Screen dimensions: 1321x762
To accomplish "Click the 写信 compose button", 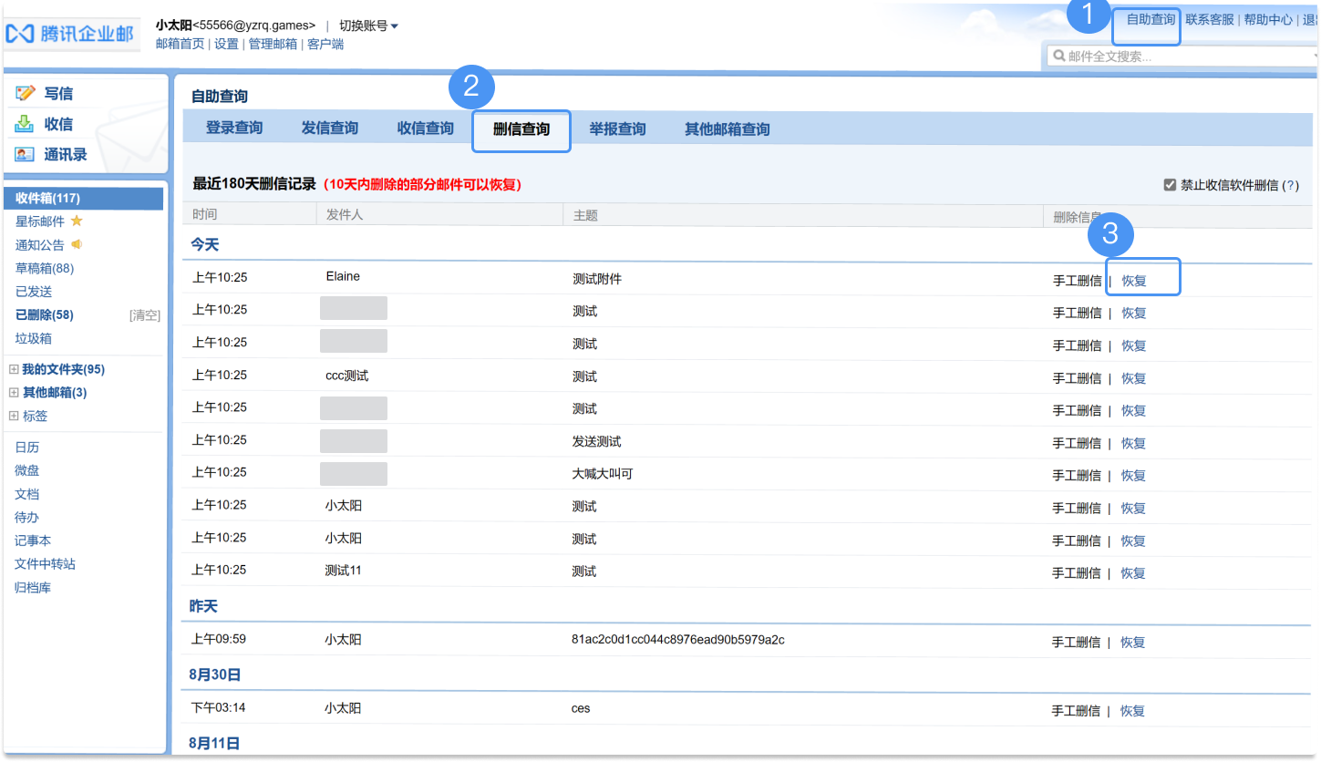I will click(x=58, y=93).
